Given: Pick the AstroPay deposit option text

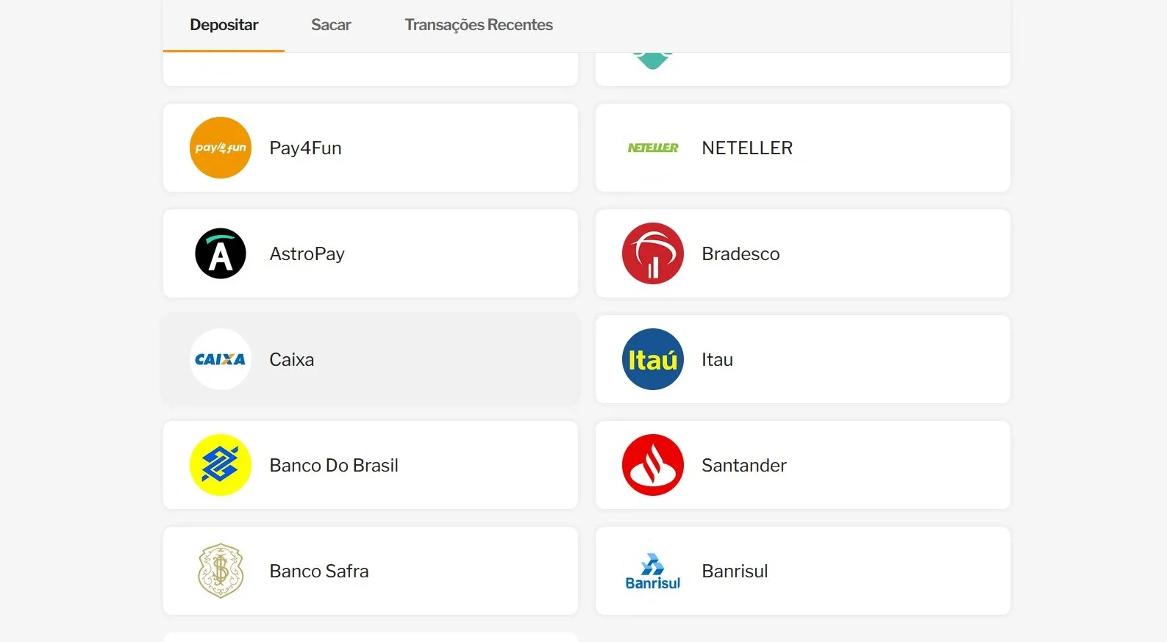Looking at the screenshot, I should coord(307,254).
